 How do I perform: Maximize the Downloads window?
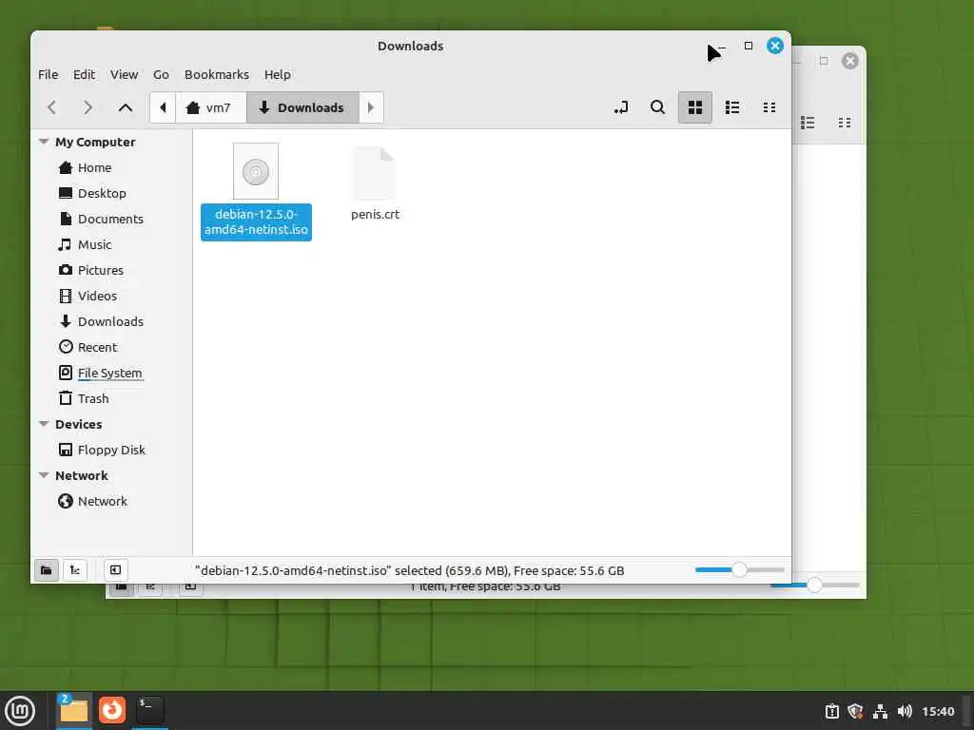click(x=749, y=46)
